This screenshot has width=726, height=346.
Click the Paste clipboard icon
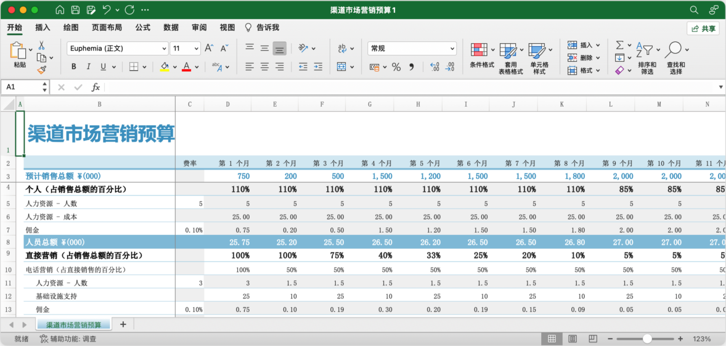click(x=18, y=51)
